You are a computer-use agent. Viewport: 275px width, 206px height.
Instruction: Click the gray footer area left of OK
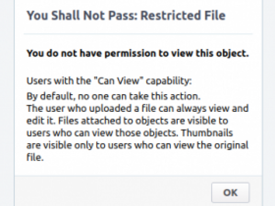click(112, 191)
